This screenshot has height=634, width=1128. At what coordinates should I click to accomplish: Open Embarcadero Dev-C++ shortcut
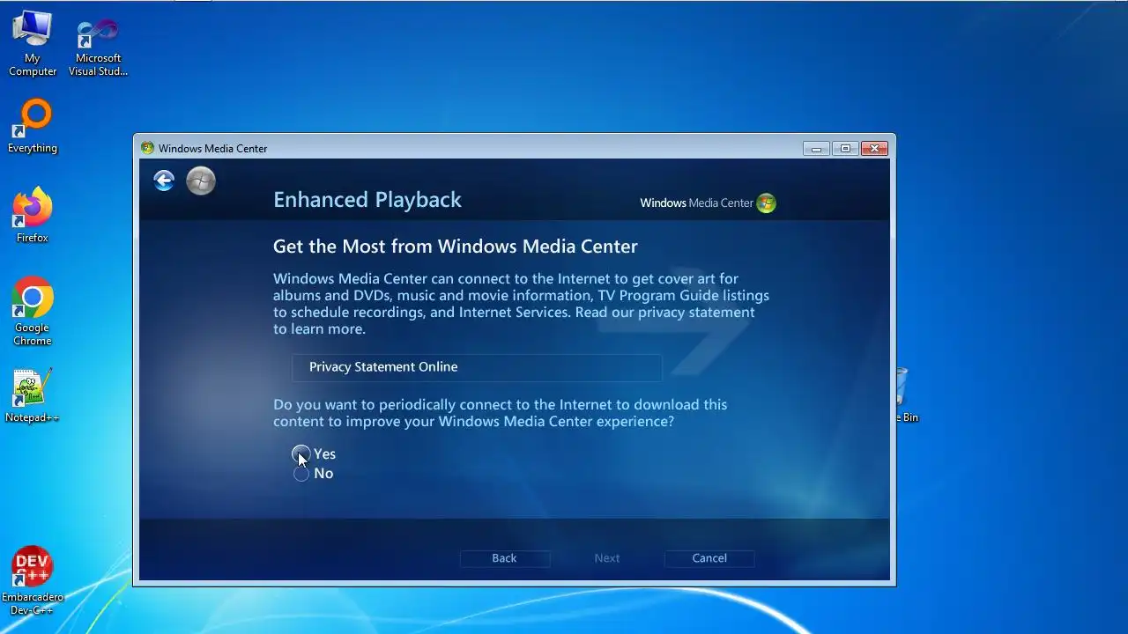click(33, 581)
